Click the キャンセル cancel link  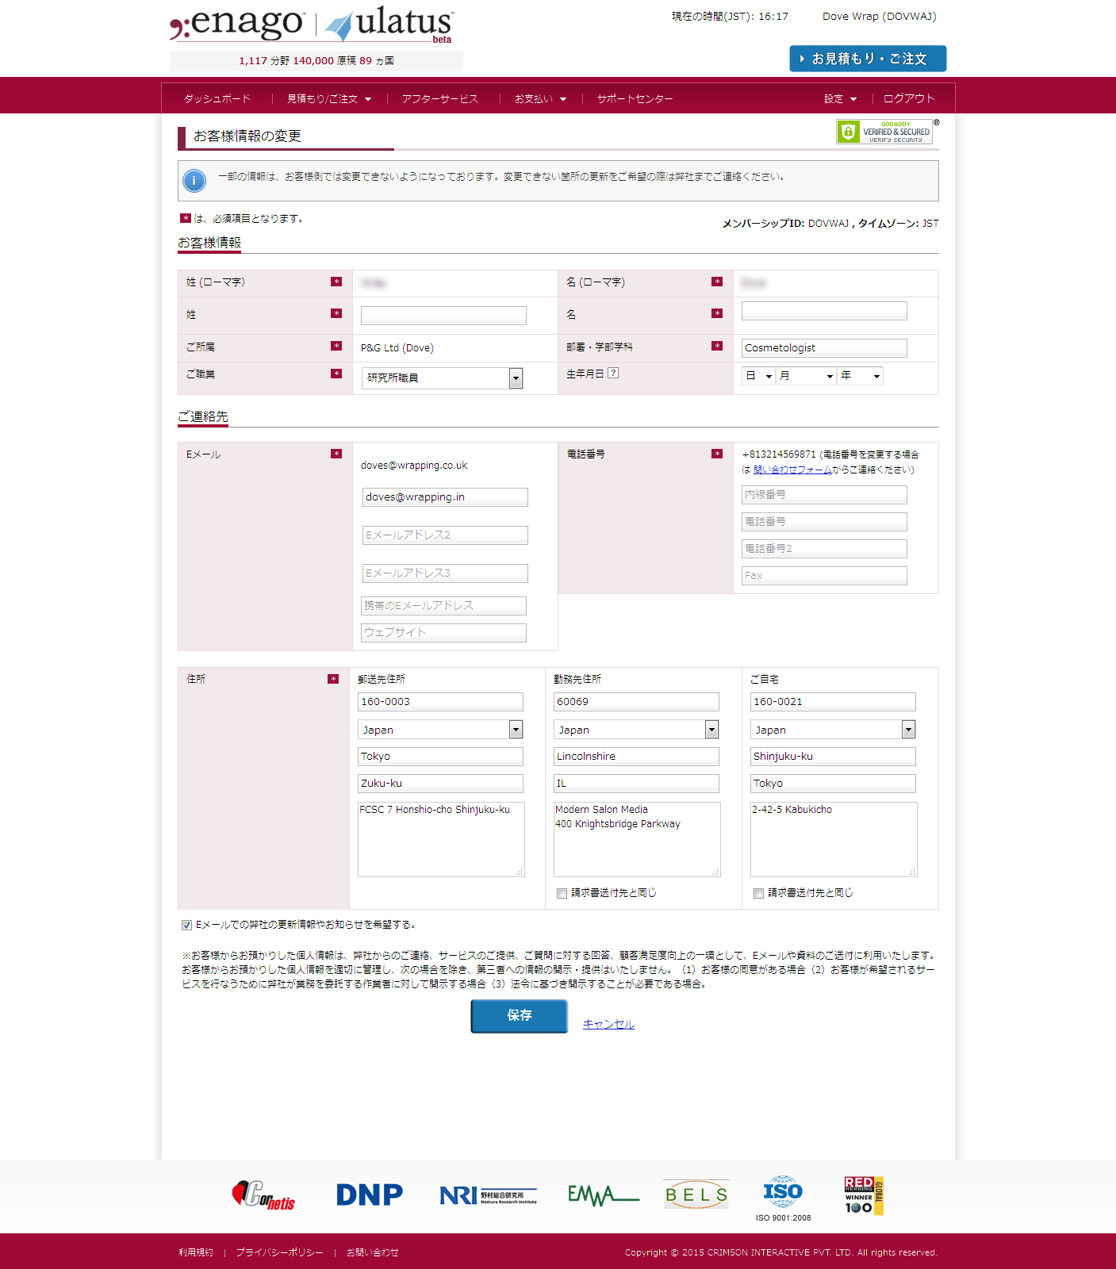[608, 1024]
